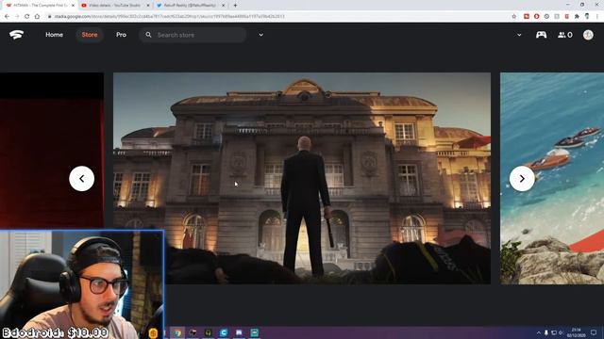The width and height of the screenshot is (604, 339).
Task: Expand the dropdown chevron beside the search box
Action: tap(260, 35)
